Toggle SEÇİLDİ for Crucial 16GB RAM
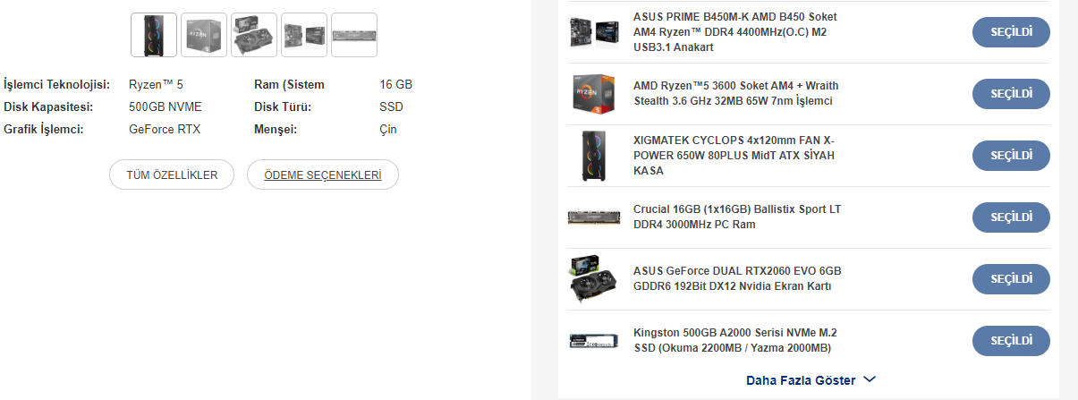Viewport: 1078px width, 400px height. coord(1011,217)
